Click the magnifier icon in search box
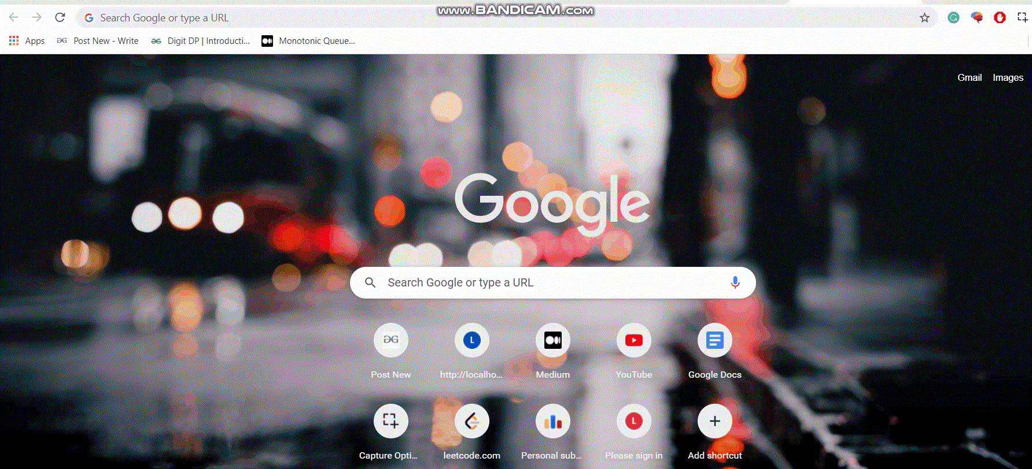Image resolution: width=1032 pixels, height=469 pixels. point(370,282)
